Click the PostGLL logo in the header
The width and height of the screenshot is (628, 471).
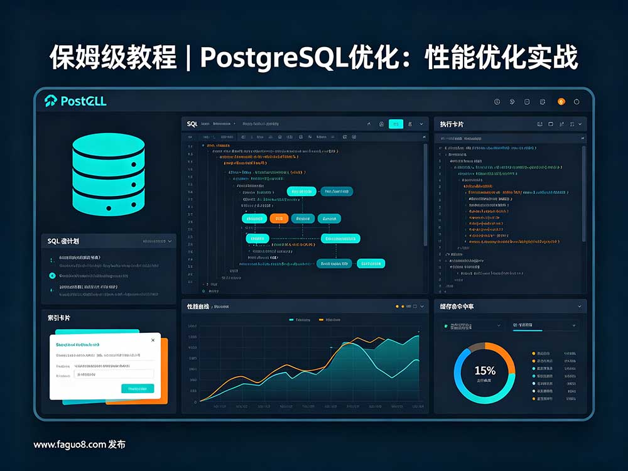pyautogui.click(x=75, y=101)
